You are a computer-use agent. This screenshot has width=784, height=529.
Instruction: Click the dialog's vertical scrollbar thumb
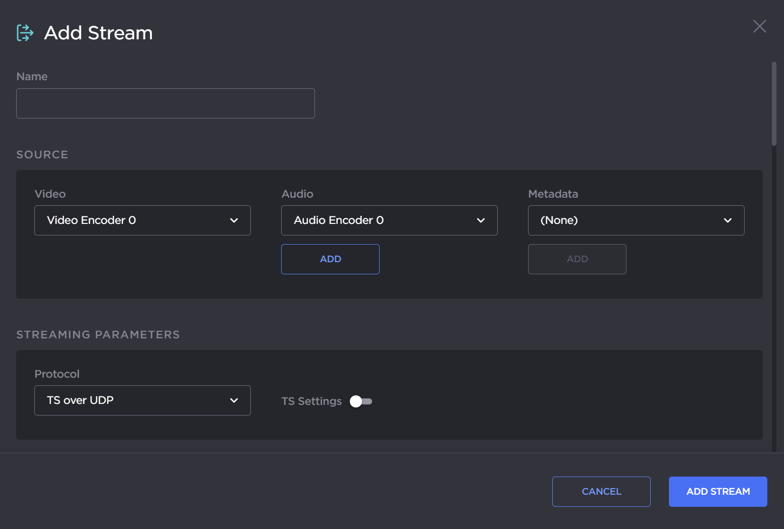point(774,103)
